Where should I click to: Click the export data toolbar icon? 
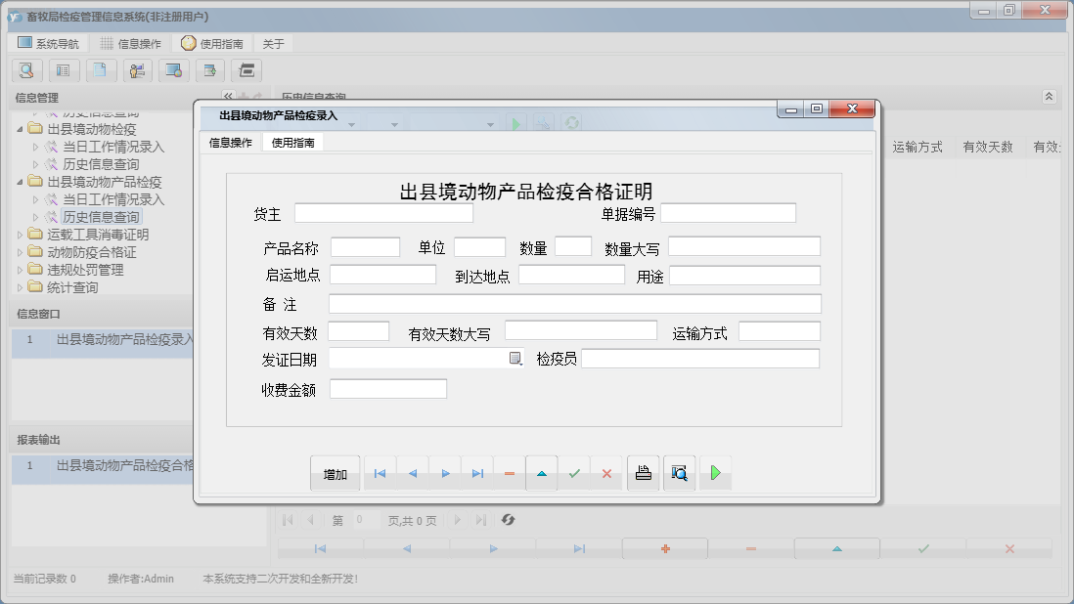pyautogui.click(x=210, y=70)
